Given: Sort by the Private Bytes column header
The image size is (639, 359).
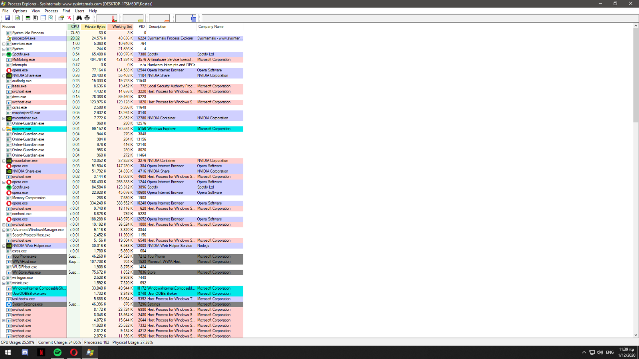Looking at the screenshot, I should (x=95, y=27).
